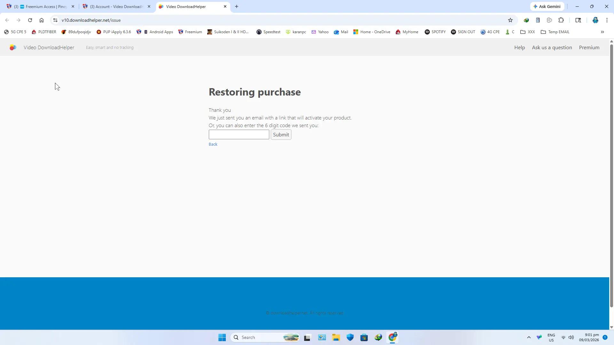Open PLDTFIBER bookmark

(x=44, y=32)
